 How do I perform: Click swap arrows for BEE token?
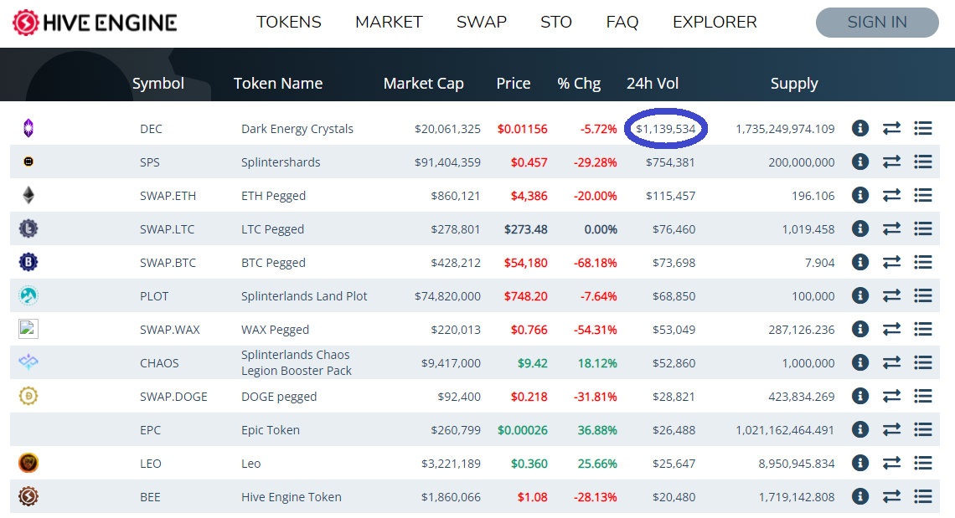coord(891,497)
